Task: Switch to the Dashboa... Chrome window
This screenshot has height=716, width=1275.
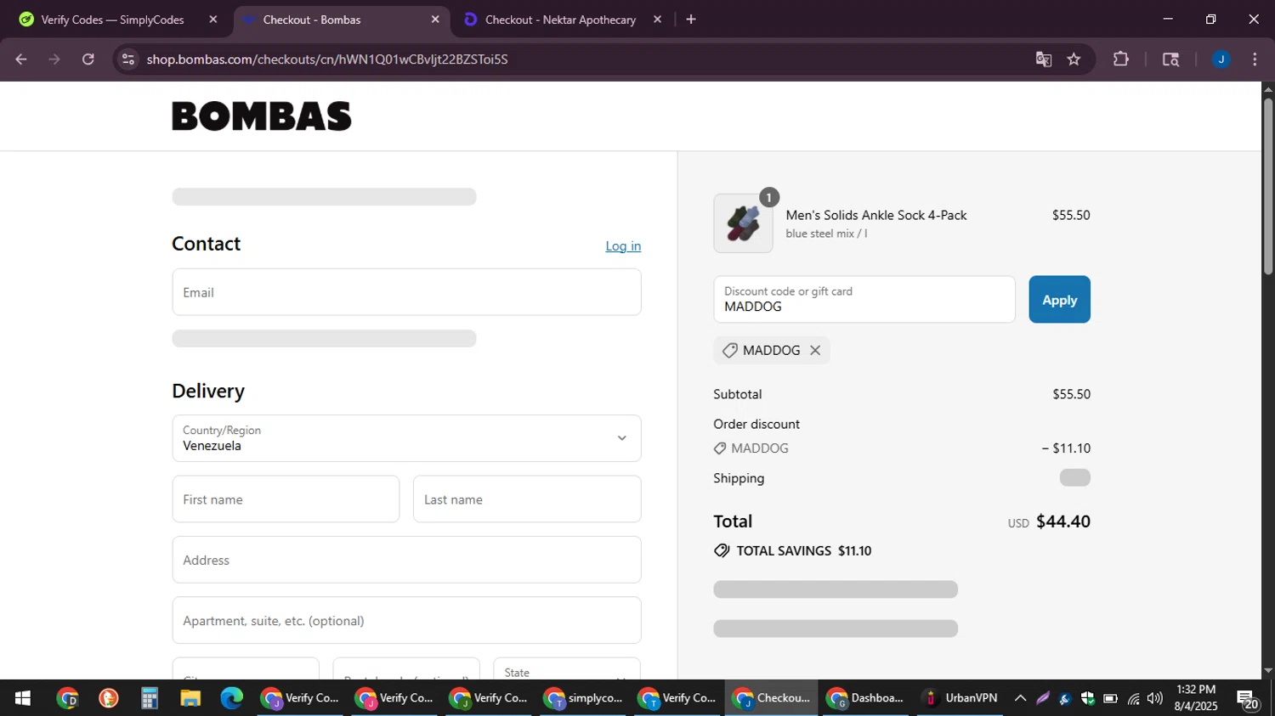Action: pyautogui.click(x=866, y=698)
